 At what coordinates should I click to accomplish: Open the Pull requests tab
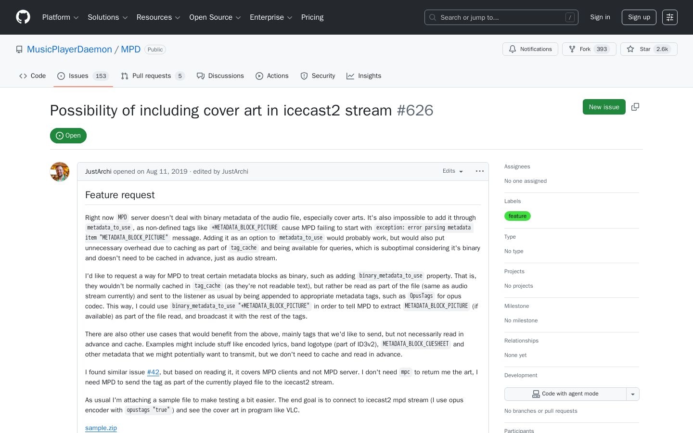[x=153, y=76]
